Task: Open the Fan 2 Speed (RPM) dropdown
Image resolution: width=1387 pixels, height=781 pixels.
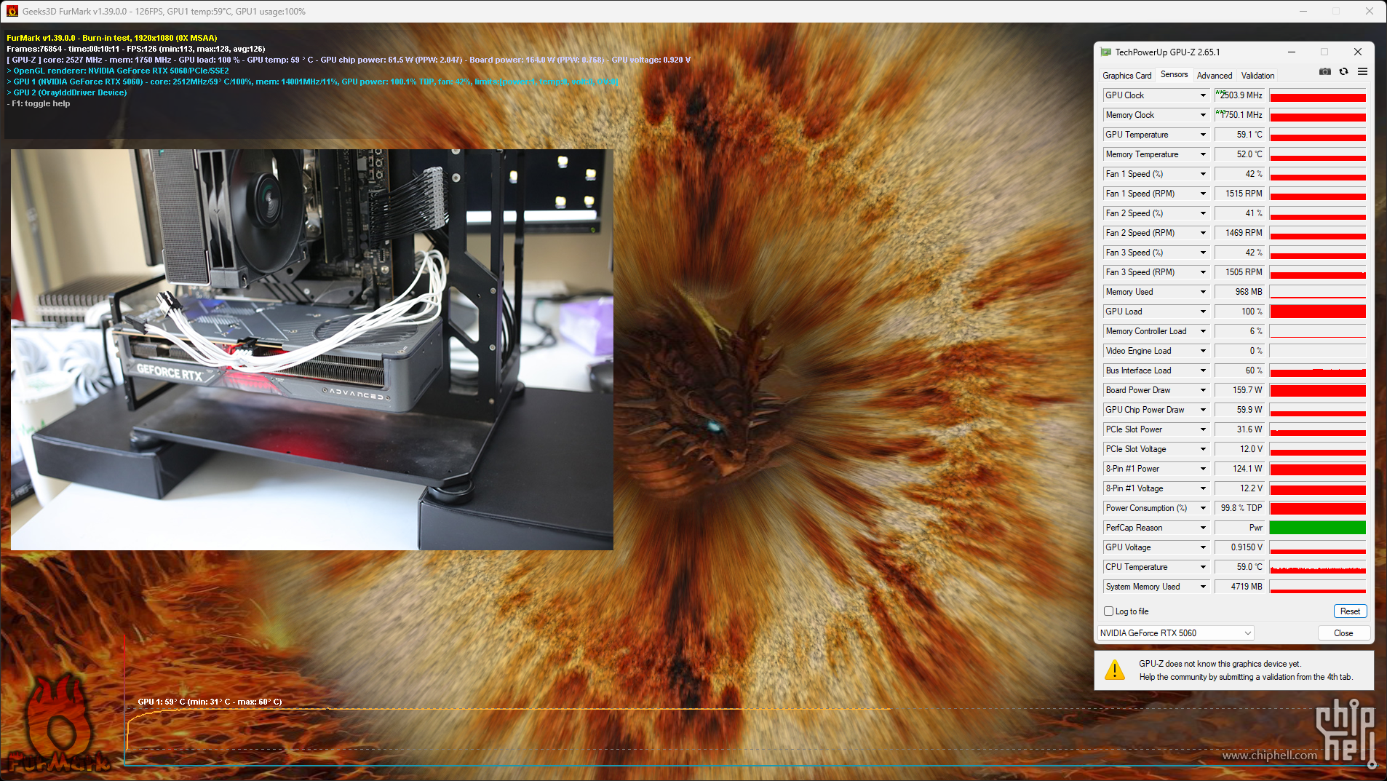Action: tap(1203, 233)
